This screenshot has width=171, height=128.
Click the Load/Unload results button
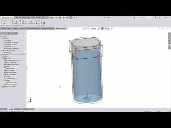(31, 22)
